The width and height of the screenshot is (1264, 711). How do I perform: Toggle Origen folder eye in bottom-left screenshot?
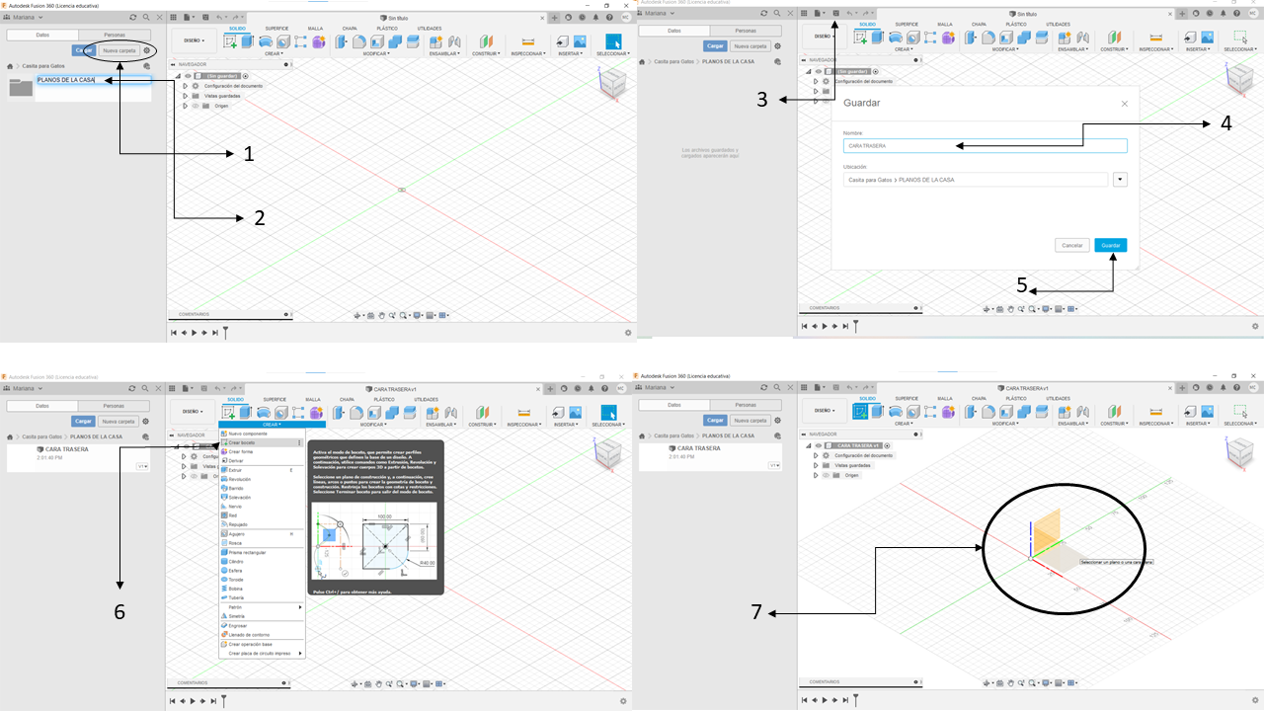click(195, 476)
